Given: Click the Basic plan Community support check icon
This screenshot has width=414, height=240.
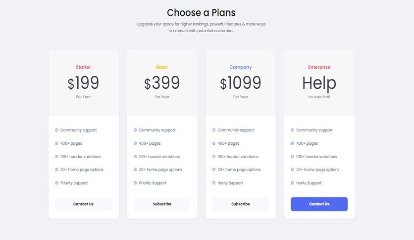Looking at the screenshot, I should 135,130.
